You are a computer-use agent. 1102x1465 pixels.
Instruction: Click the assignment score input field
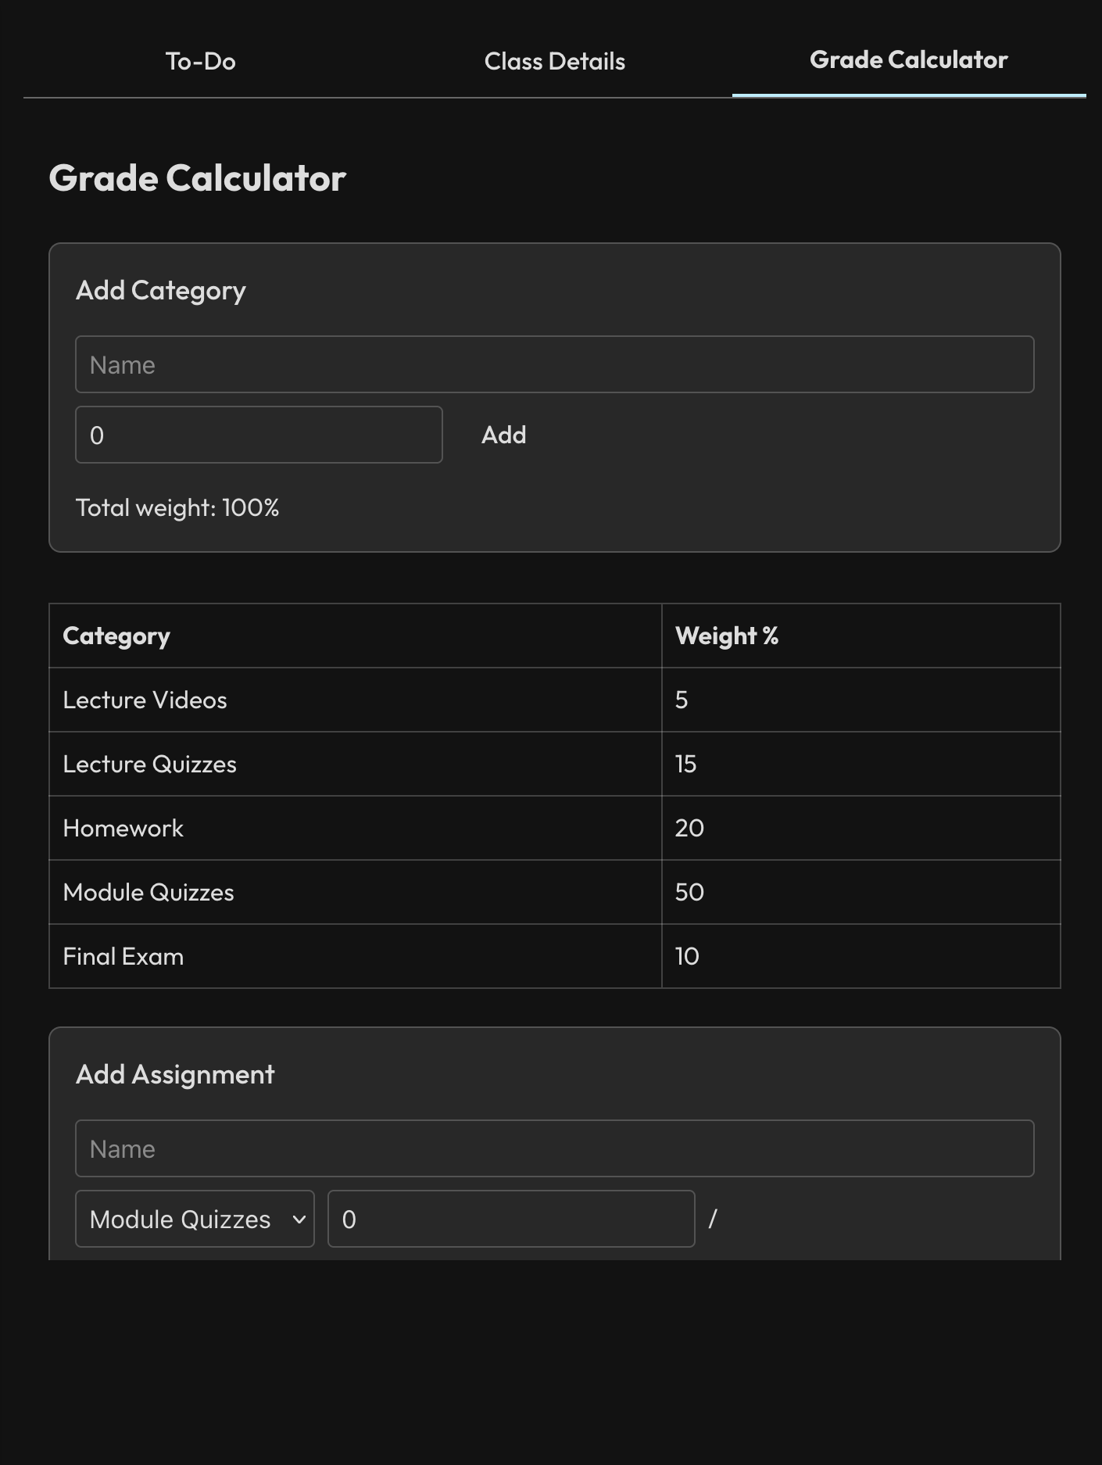pyautogui.click(x=511, y=1219)
